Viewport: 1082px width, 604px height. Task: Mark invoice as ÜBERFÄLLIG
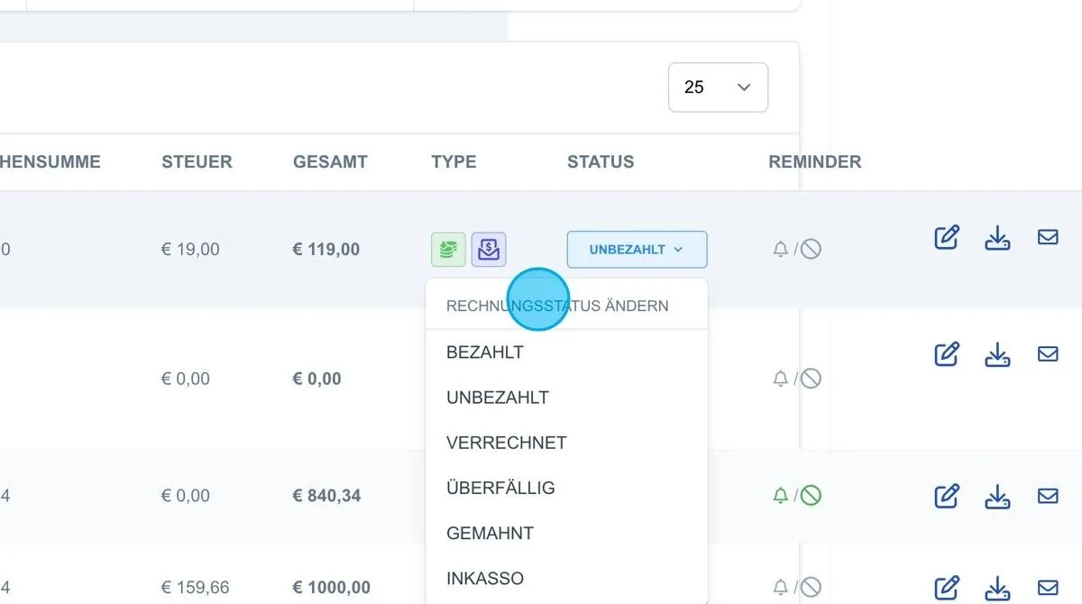click(567, 488)
